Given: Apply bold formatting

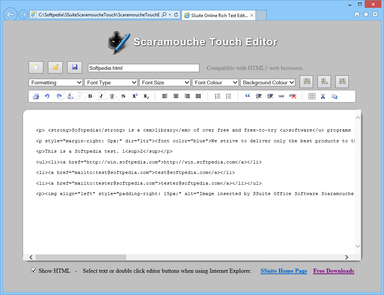Looking at the screenshot, I should point(90,96).
